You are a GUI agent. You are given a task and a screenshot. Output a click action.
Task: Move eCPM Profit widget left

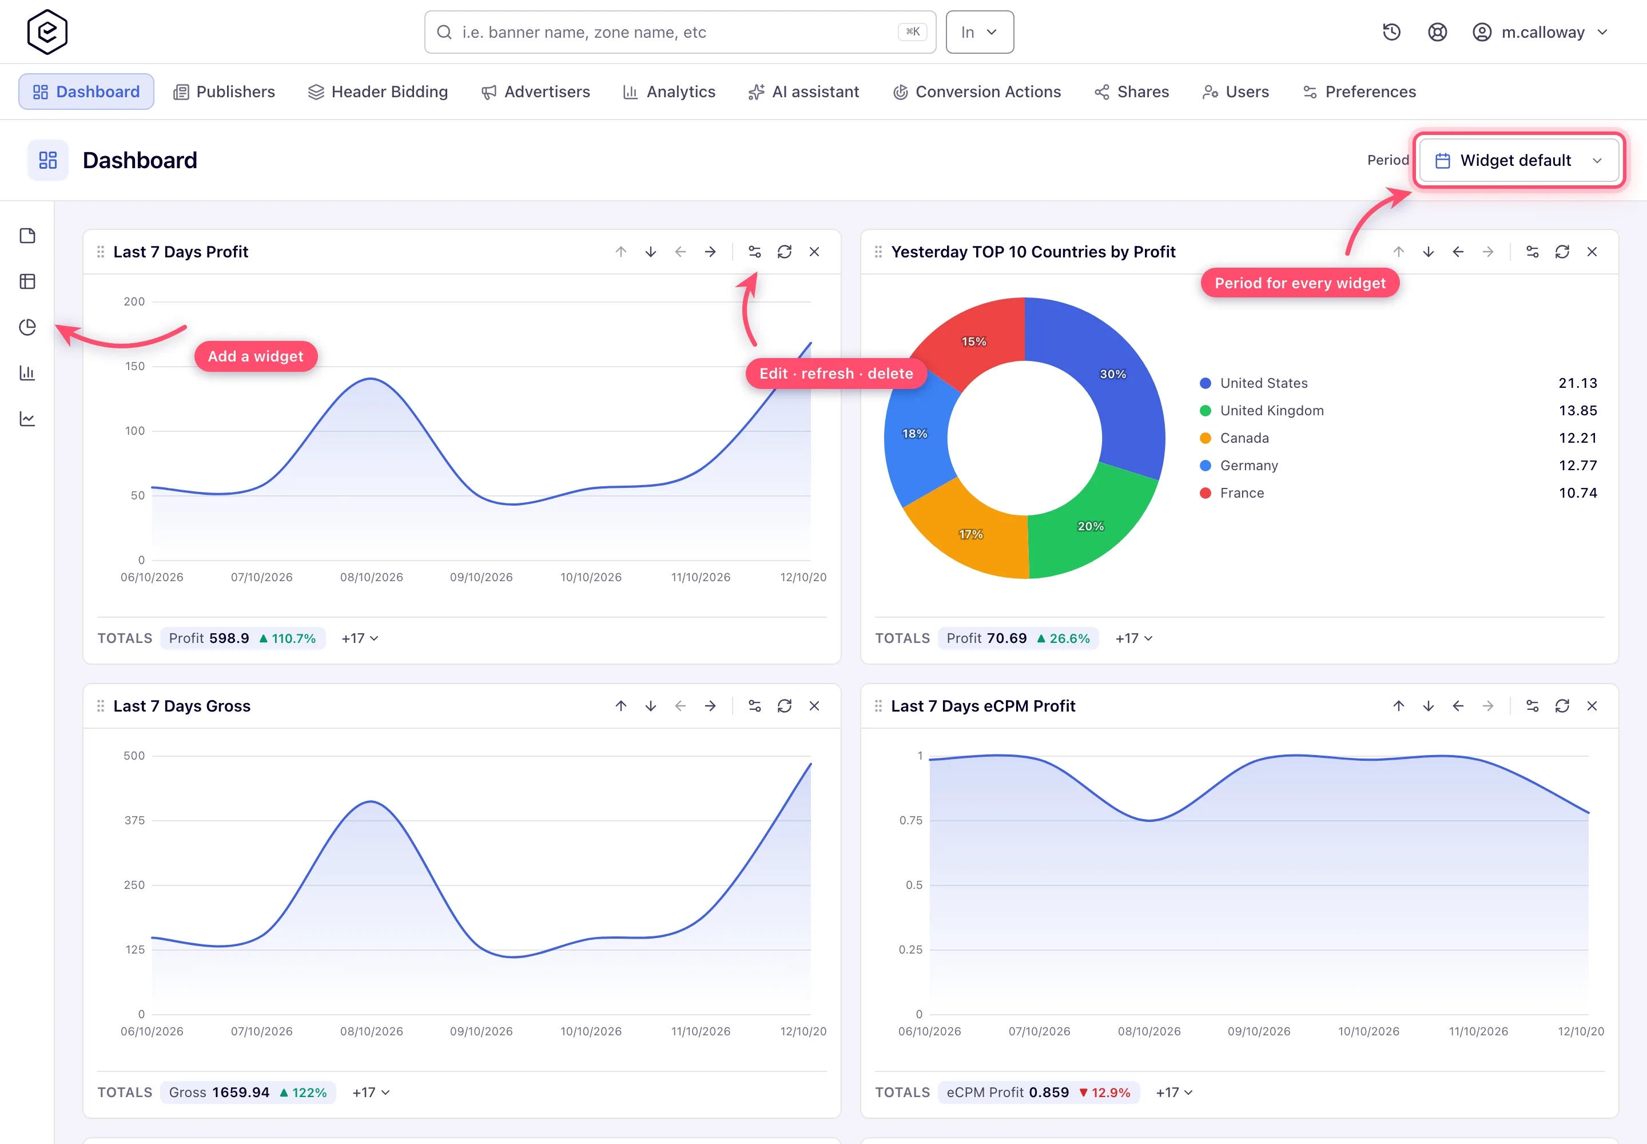pos(1458,706)
